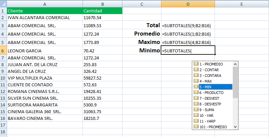The height and width of the screenshot is (137, 269).
Task: Click the Promedio label cell
Action: click(142, 34)
